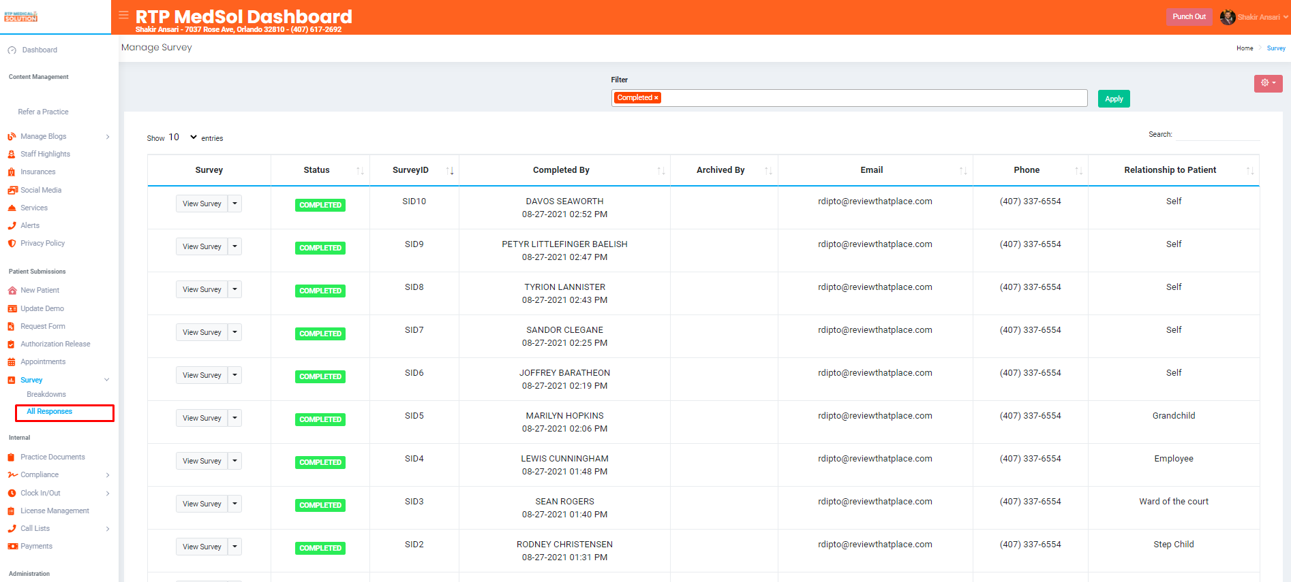This screenshot has height=582, width=1291.
Task: Click the Social Media icon
Action: [12, 191]
